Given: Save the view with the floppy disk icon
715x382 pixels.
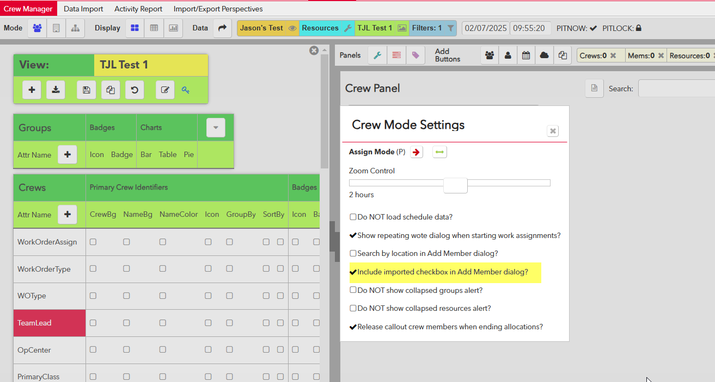Looking at the screenshot, I should [x=86, y=90].
